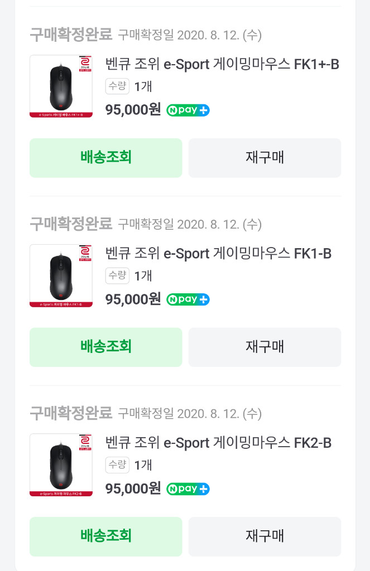This screenshot has height=571, width=370.
Task: Click 배송조회 for the FK1+-B order
Action: (x=105, y=158)
